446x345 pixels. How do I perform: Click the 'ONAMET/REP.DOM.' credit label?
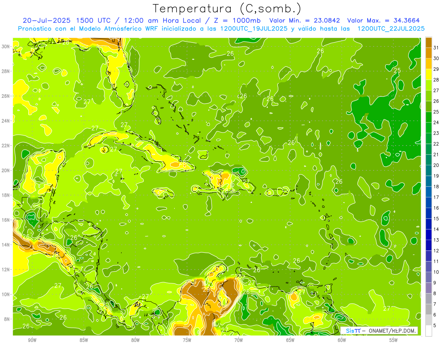tap(392, 330)
